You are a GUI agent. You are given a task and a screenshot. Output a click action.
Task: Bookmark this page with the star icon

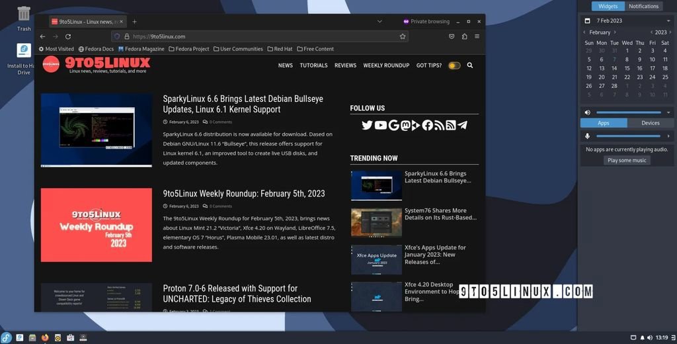(402, 36)
